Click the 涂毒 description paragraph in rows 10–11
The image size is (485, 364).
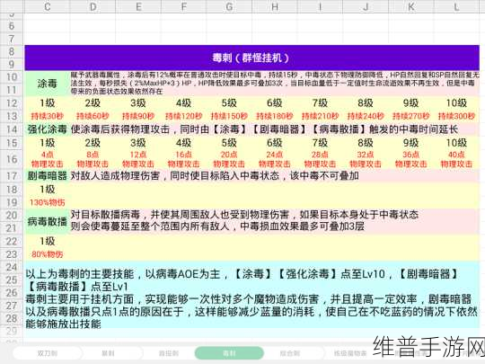[x=275, y=84]
